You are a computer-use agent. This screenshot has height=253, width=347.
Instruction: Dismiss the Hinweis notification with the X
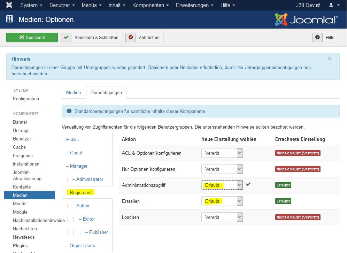pos(330,59)
